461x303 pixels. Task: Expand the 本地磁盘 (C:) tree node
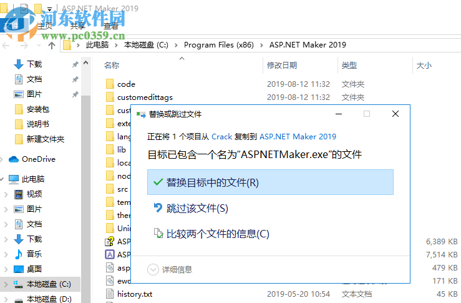click(x=6, y=284)
